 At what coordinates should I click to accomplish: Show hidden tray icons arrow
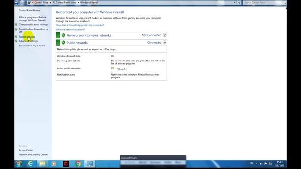pos(256,164)
